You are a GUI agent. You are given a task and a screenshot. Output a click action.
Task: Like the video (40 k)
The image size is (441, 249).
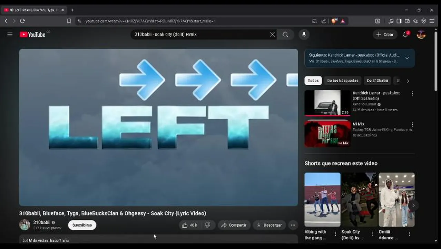(190, 225)
